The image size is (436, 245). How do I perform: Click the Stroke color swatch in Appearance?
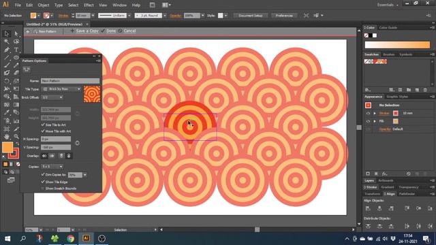396,114
